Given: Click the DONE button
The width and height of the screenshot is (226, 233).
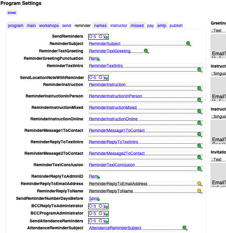Looking at the screenshot, I should [x=12, y=13].
